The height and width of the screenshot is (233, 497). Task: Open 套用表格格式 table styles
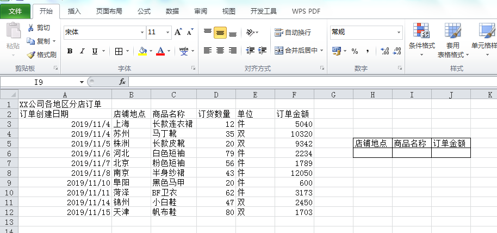click(x=452, y=40)
